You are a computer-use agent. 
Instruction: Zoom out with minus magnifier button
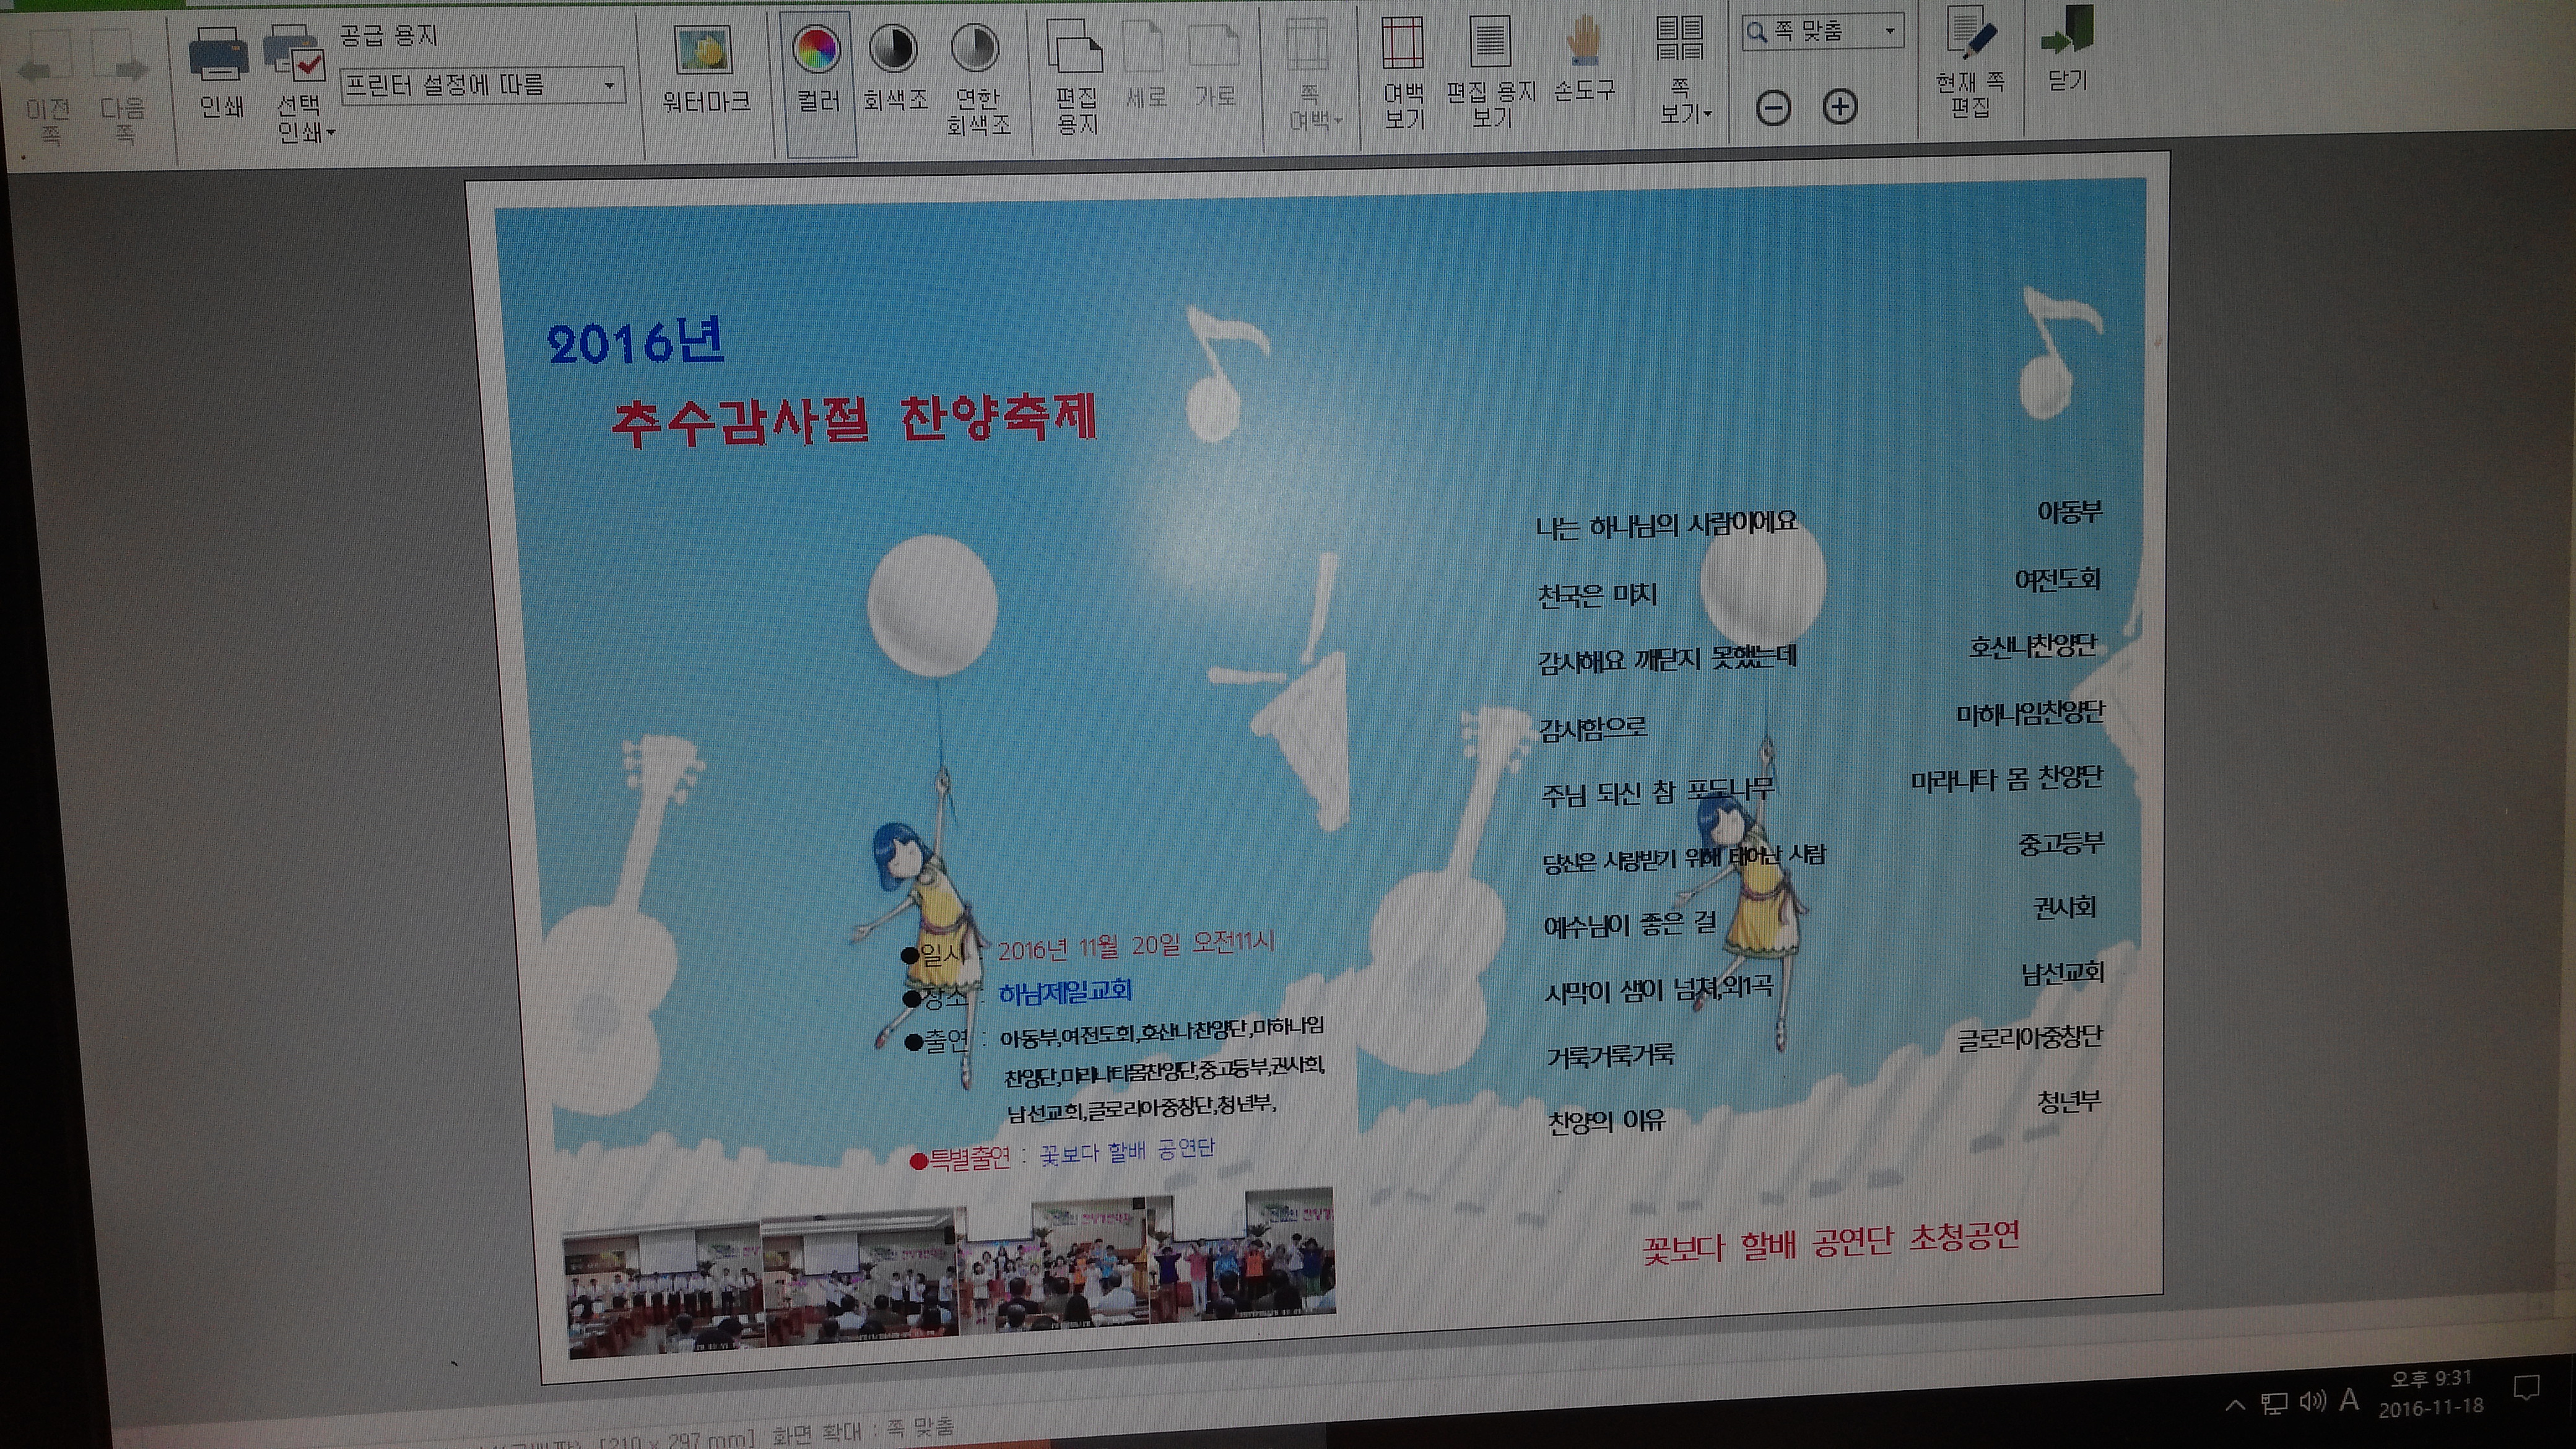(1773, 108)
